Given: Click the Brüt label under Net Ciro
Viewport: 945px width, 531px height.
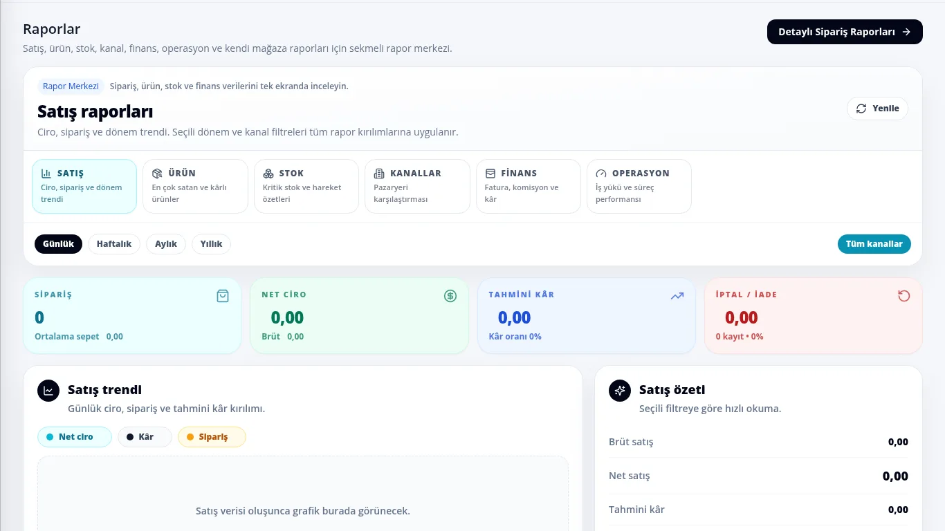Looking at the screenshot, I should (271, 337).
